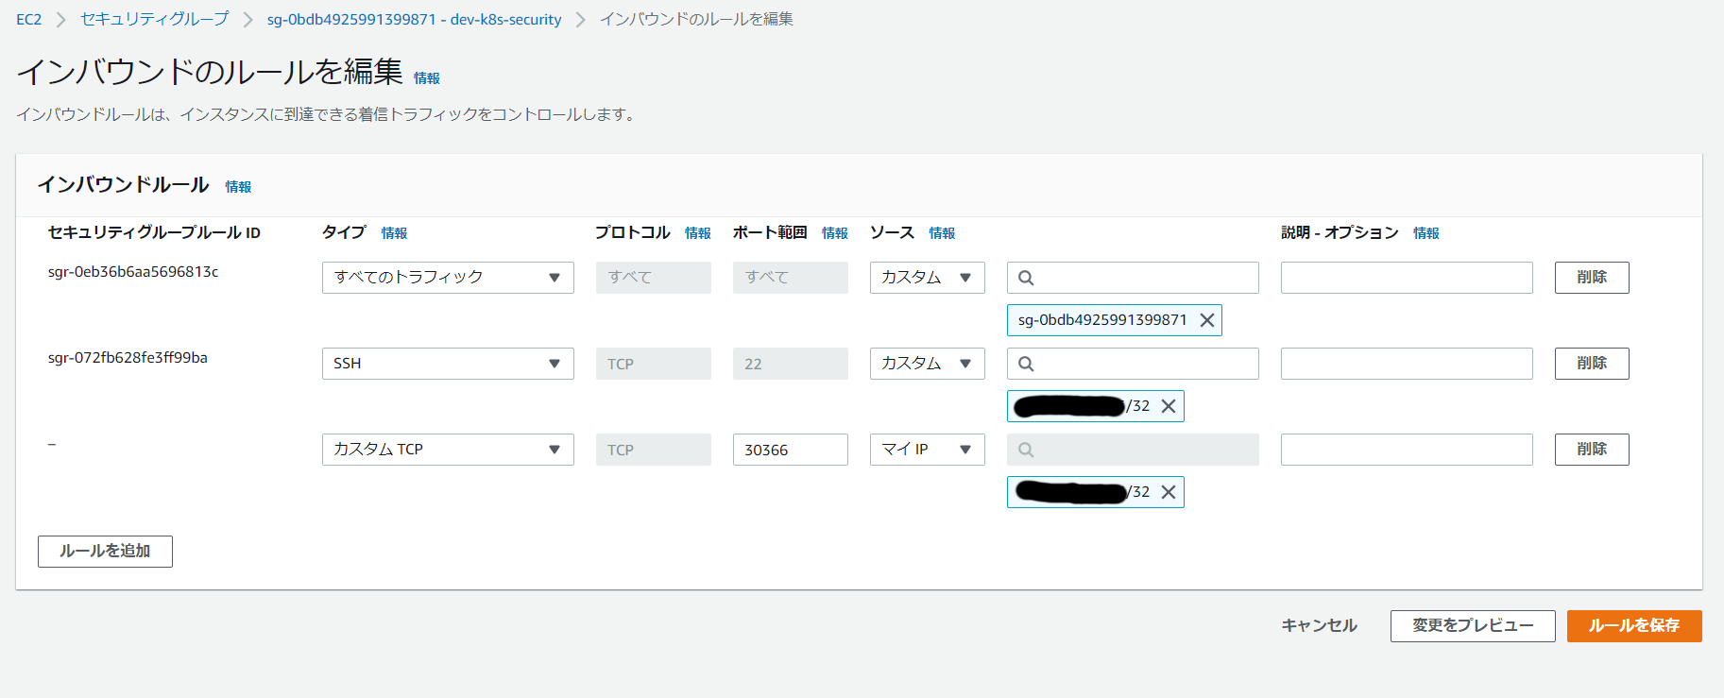Click キャンセル to discard changes
The width and height of the screenshot is (1724, 698).
pos(1319,626)
